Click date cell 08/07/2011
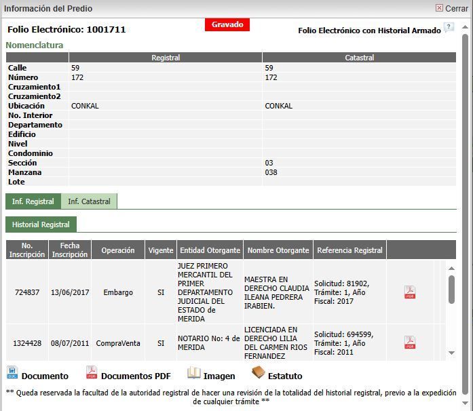473x411 pixels. 70,343
